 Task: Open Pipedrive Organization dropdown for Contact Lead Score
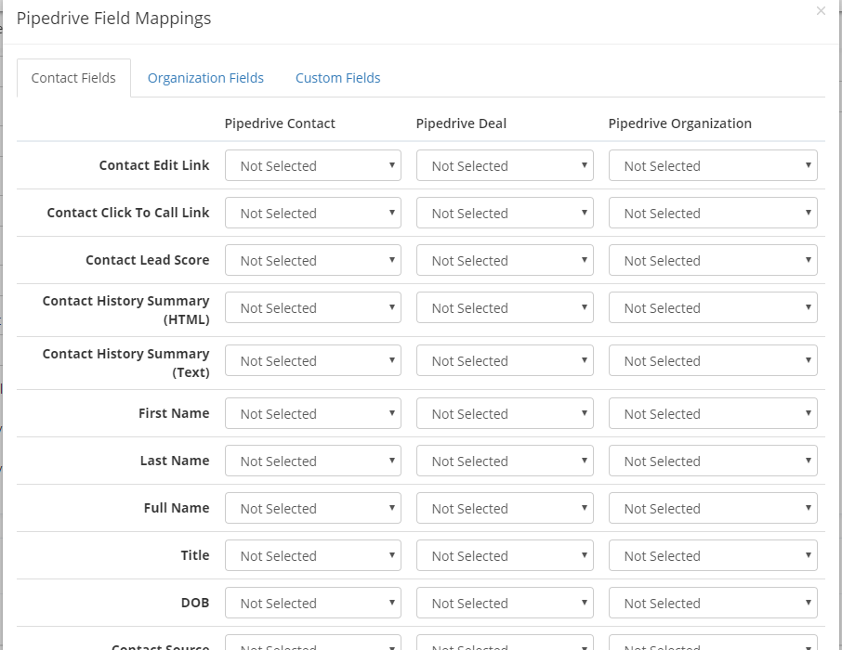pyautogui.click(x=713, y=260)
